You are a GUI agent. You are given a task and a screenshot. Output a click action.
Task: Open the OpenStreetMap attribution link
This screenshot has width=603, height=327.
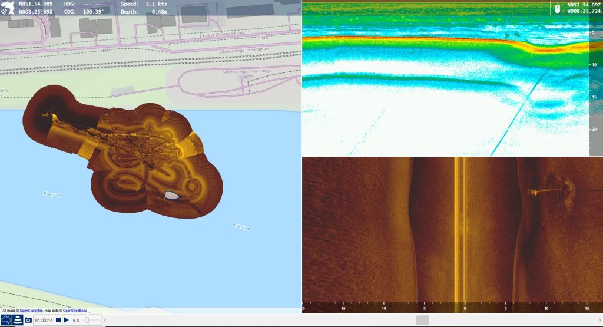75,310
